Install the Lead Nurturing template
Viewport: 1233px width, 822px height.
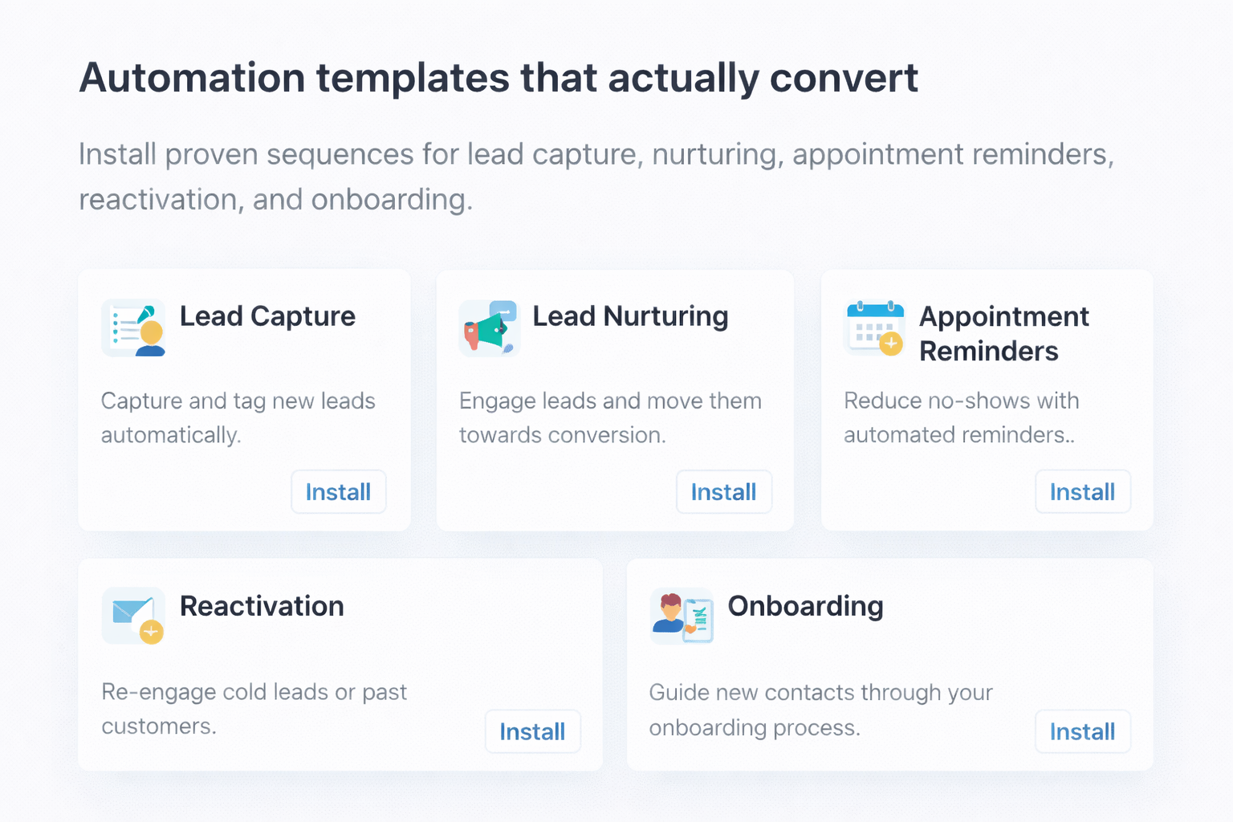tap(723, 491)
